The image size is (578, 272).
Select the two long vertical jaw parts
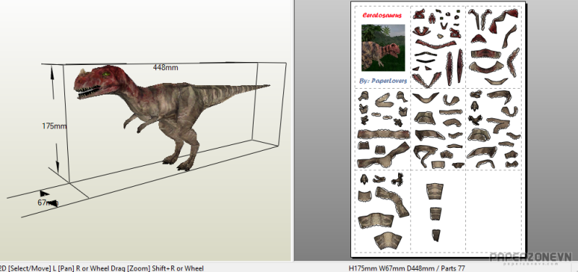point(454,68)
